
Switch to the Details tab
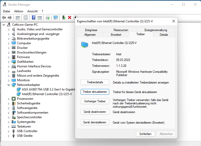164,35
